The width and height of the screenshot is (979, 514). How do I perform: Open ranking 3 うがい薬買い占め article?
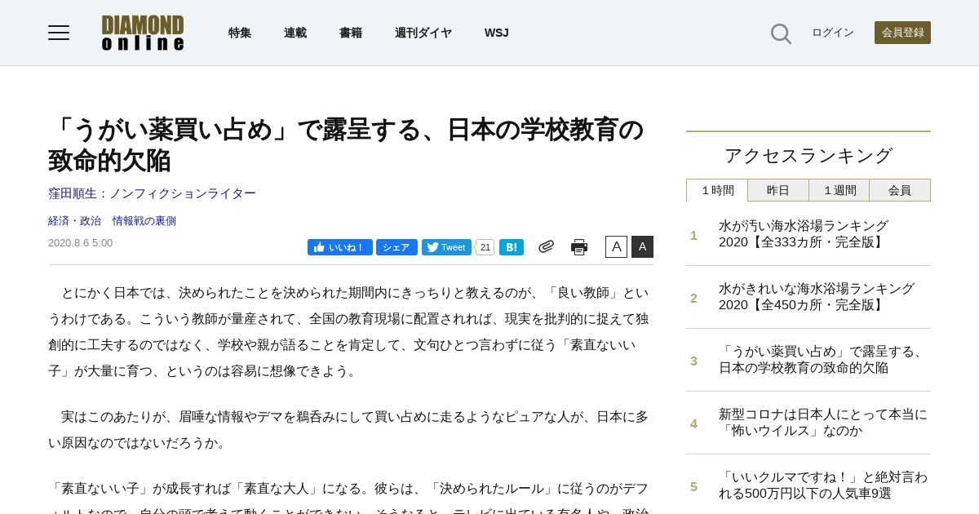click(x=822, y=360)
